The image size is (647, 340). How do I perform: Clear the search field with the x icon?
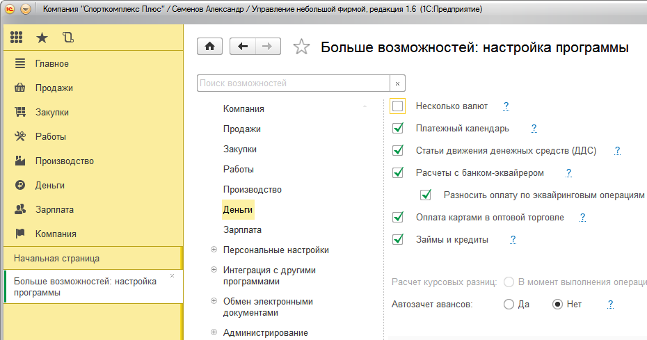click(398, 83)
